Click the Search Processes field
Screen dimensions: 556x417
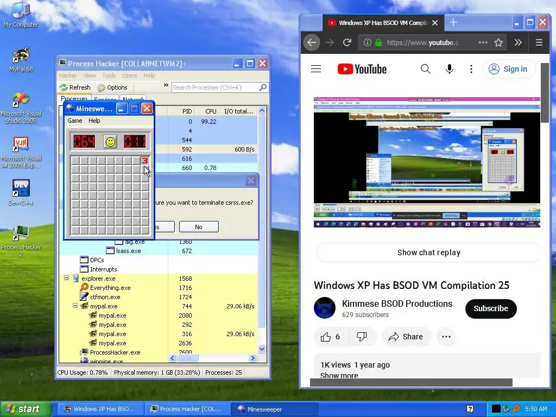click(x=216, y=87)
